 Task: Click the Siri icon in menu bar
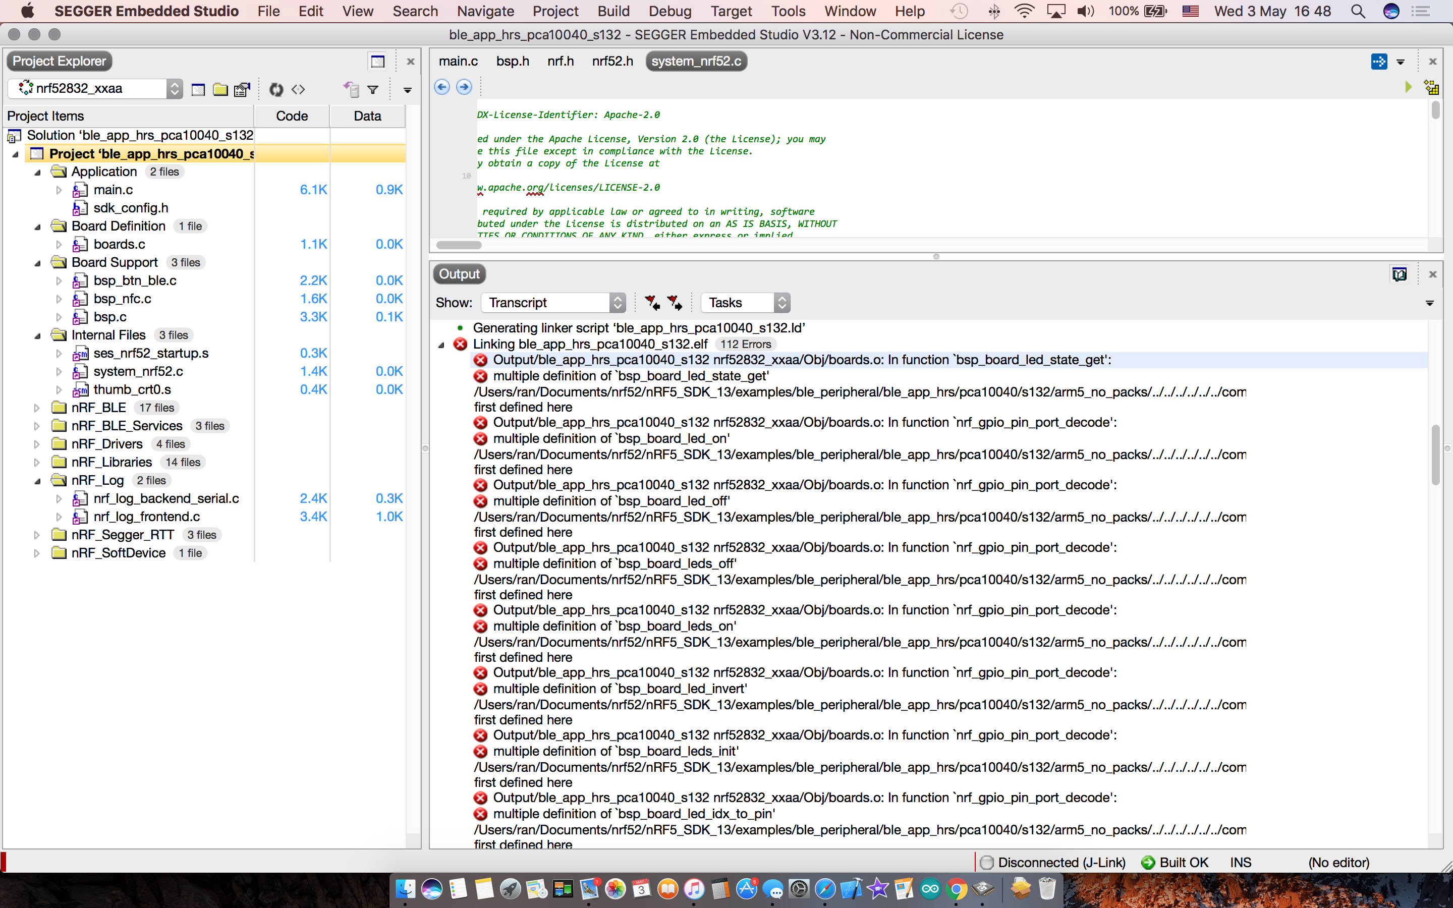tap(1391, 12)
